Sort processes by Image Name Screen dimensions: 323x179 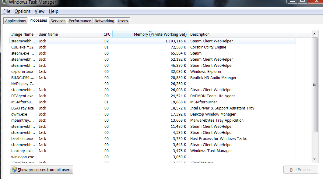[23, 34]
